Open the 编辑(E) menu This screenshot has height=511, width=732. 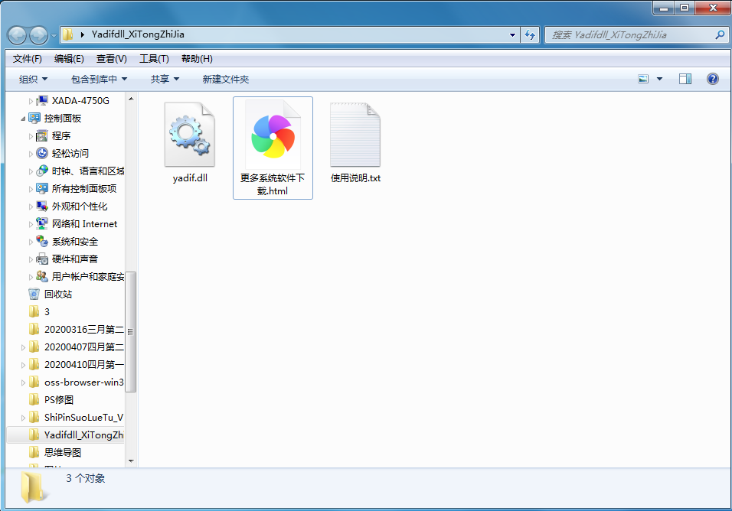(x=69, y=59)
